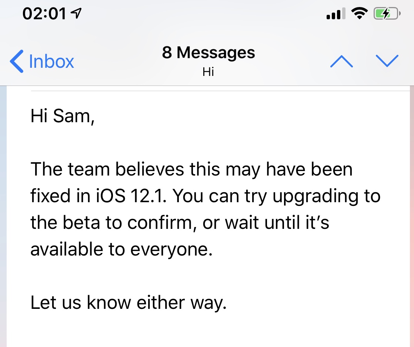Image resolution: width=414 pixels, height=347 pixels.
Task: Go back to Inbox label
Action: click(x=51, y=61)
